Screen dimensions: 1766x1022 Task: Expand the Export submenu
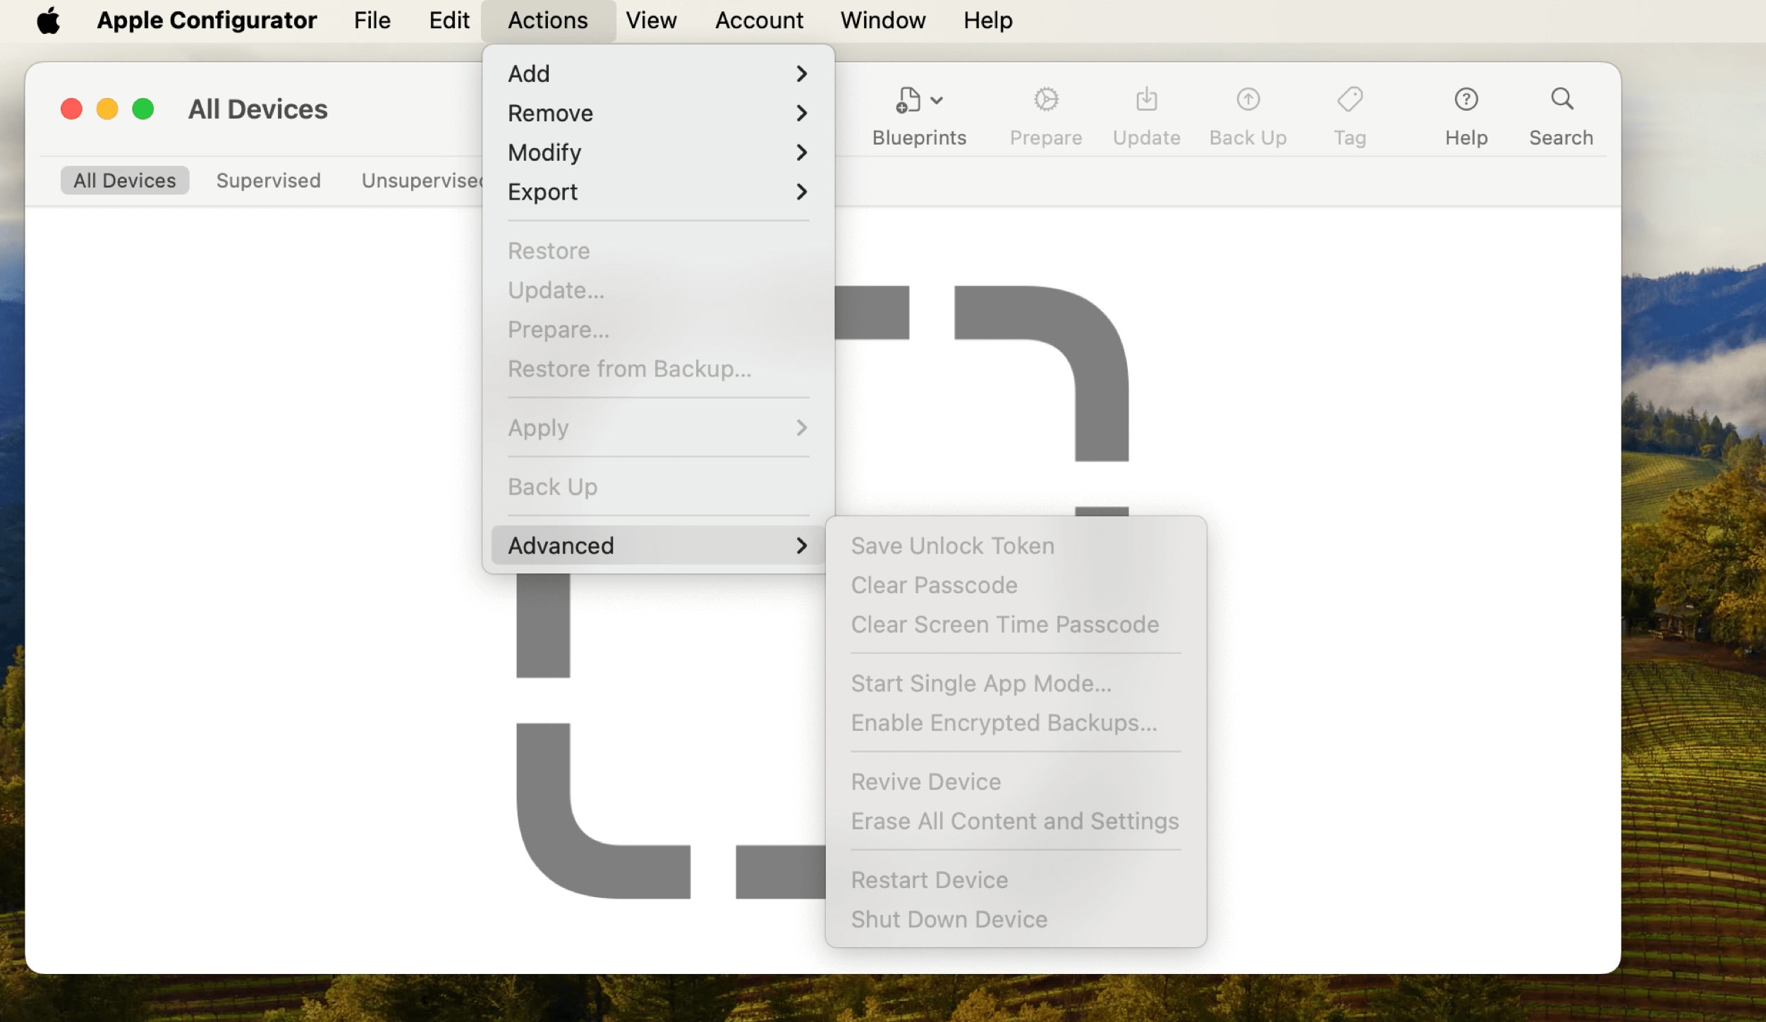pyautogui.click(x=657, y=192)
